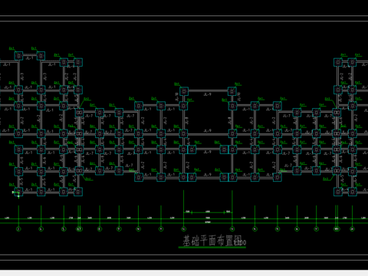Select the left wing's double footing tagged ZJ-2

(79, 112)
